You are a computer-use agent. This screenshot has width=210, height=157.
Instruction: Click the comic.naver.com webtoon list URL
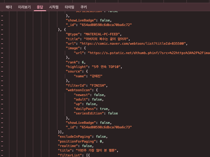coord(134,43)
